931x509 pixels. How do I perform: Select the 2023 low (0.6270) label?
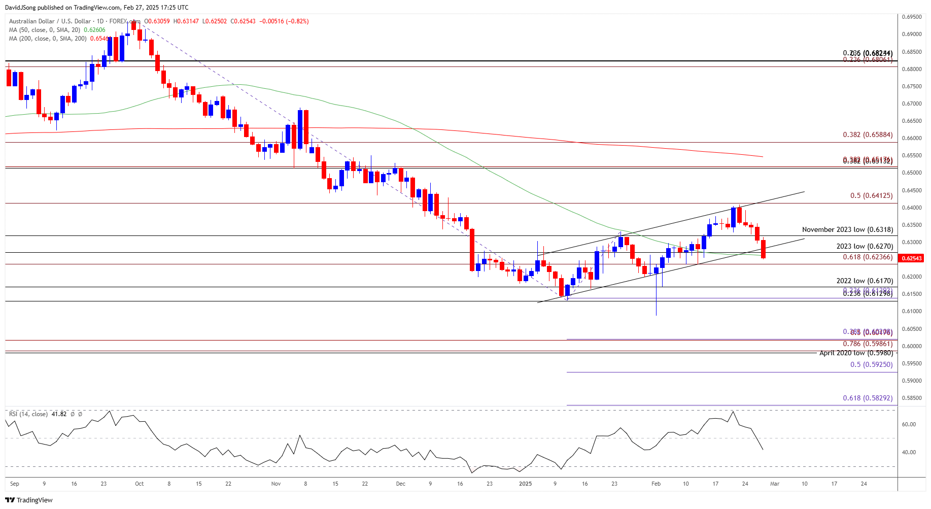tap(865, 247)
